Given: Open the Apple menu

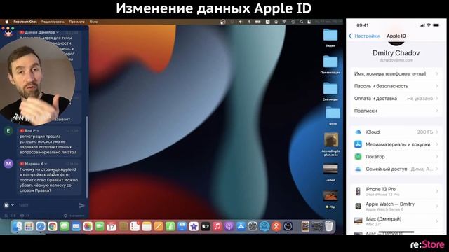Looking at the screenshot, I should coord(7,22).
